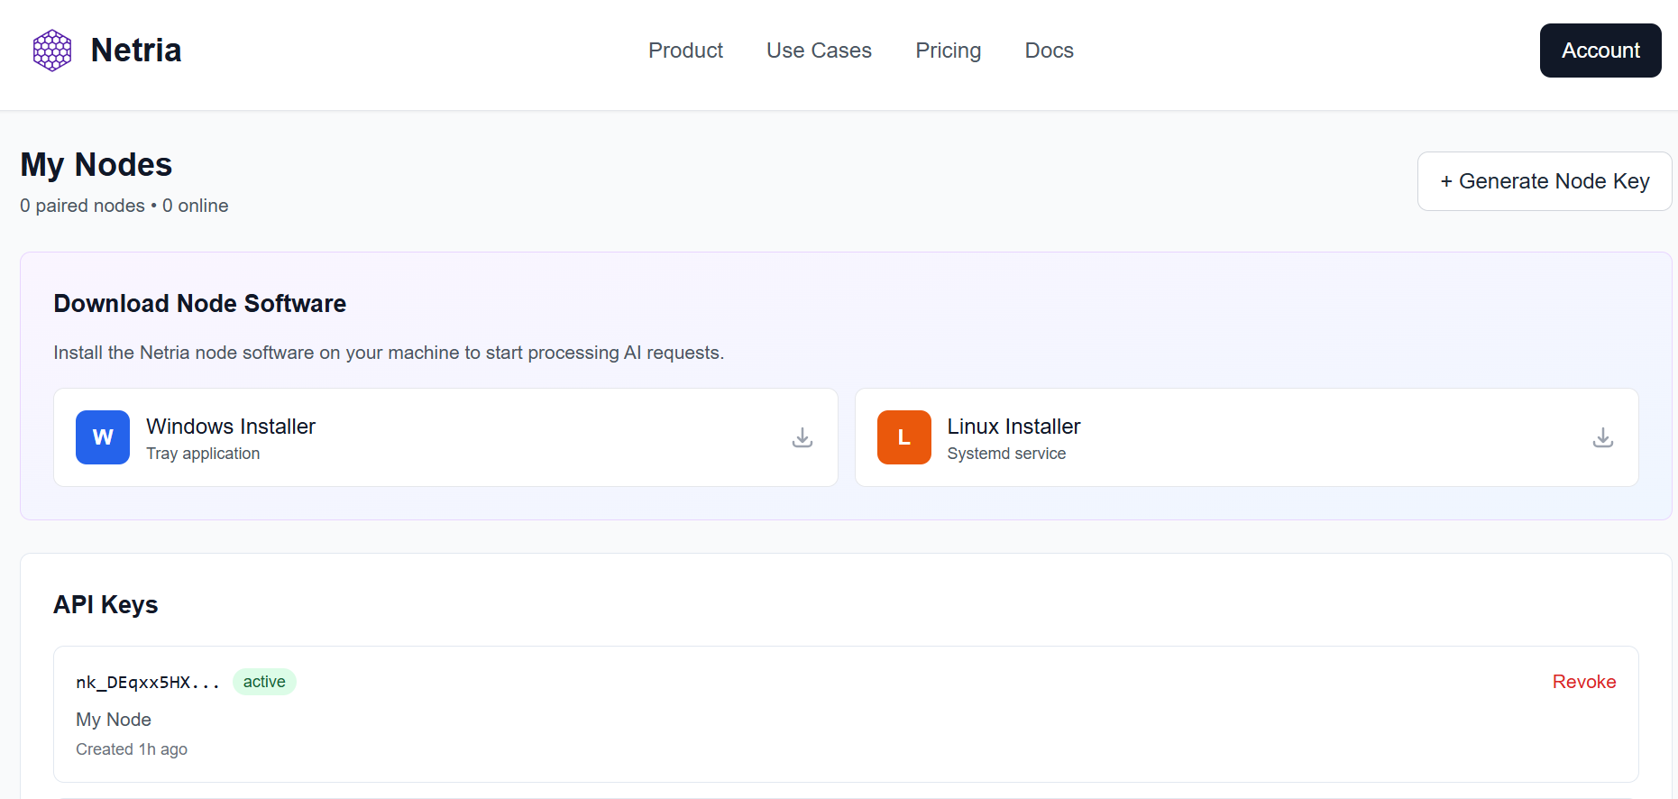This screenshot has height=799, width=1678.
Task: Click the blue W Windows icon
Action: (103, 437)
